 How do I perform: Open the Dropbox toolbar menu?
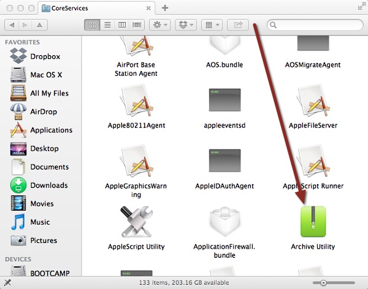(186, 25)
